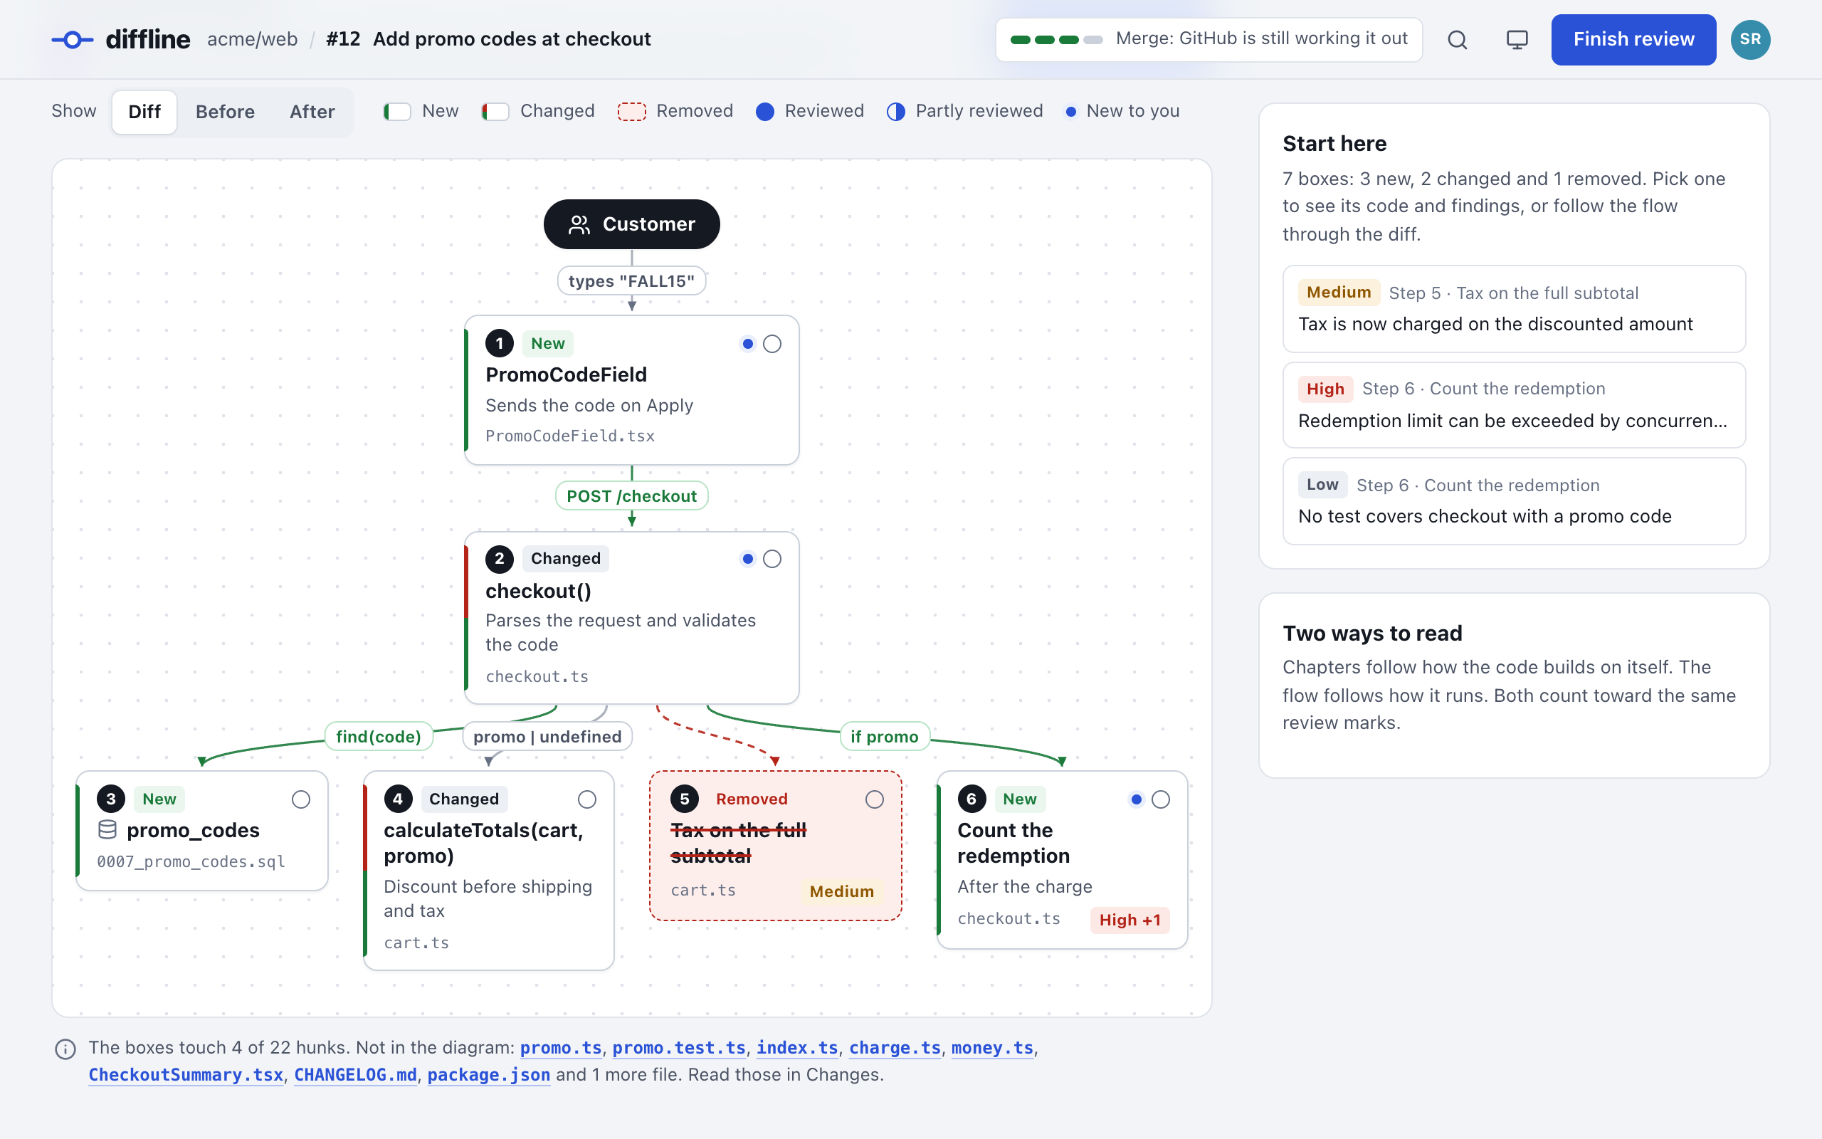The width and height of the screenshot is (1822, 1139).
Task: Switch to the Before view
Action: coord(225,112)
